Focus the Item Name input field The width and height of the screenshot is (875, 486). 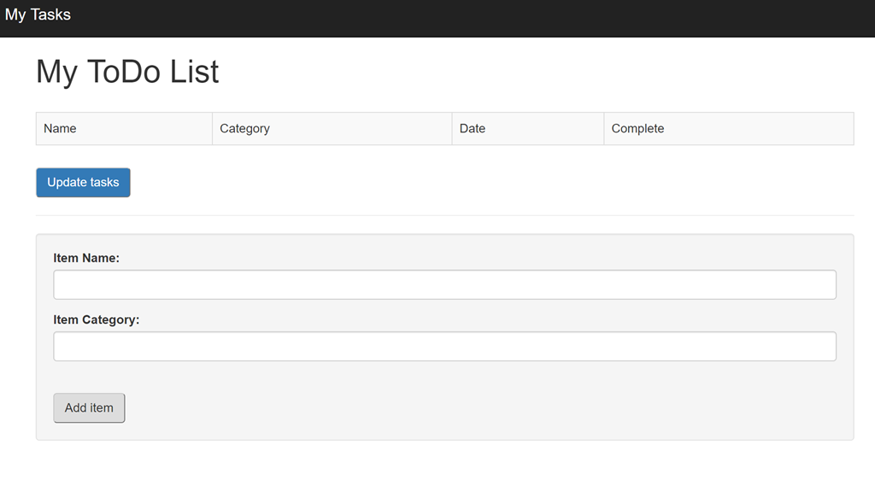444,284
